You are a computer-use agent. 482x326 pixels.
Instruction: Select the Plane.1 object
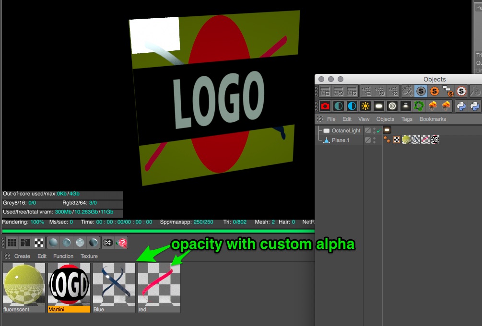[x=341, y=140]
